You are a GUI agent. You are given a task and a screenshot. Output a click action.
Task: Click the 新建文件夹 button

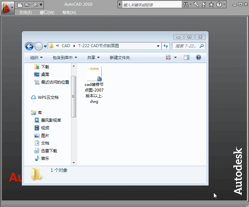pyautogui.click(x=120, y=58)
